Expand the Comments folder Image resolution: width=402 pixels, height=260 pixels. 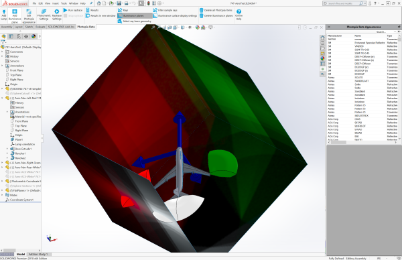click(2, 52)
